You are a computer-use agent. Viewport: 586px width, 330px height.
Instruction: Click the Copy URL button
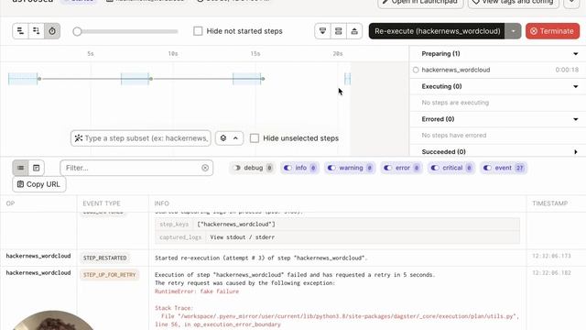pos(38,184)
